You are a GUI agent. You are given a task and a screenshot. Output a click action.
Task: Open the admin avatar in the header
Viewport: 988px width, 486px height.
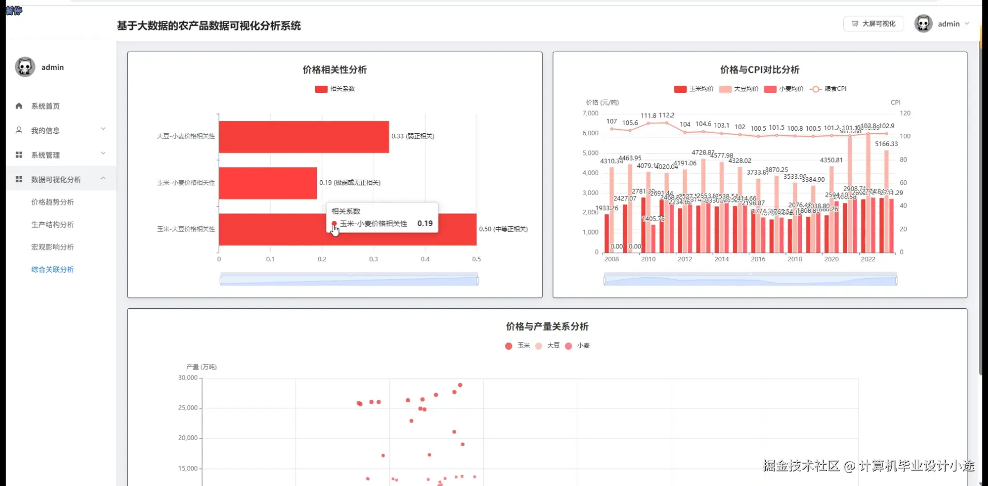[923, 23]
